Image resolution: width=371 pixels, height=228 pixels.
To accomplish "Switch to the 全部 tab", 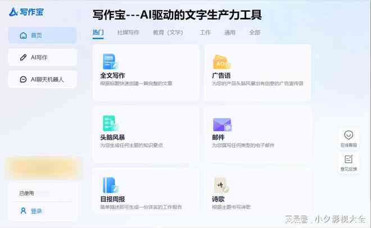I will click(x=255, y=33).
